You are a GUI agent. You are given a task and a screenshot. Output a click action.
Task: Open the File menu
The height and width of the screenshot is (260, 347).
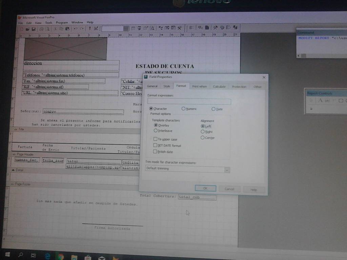tap(21, 23)
